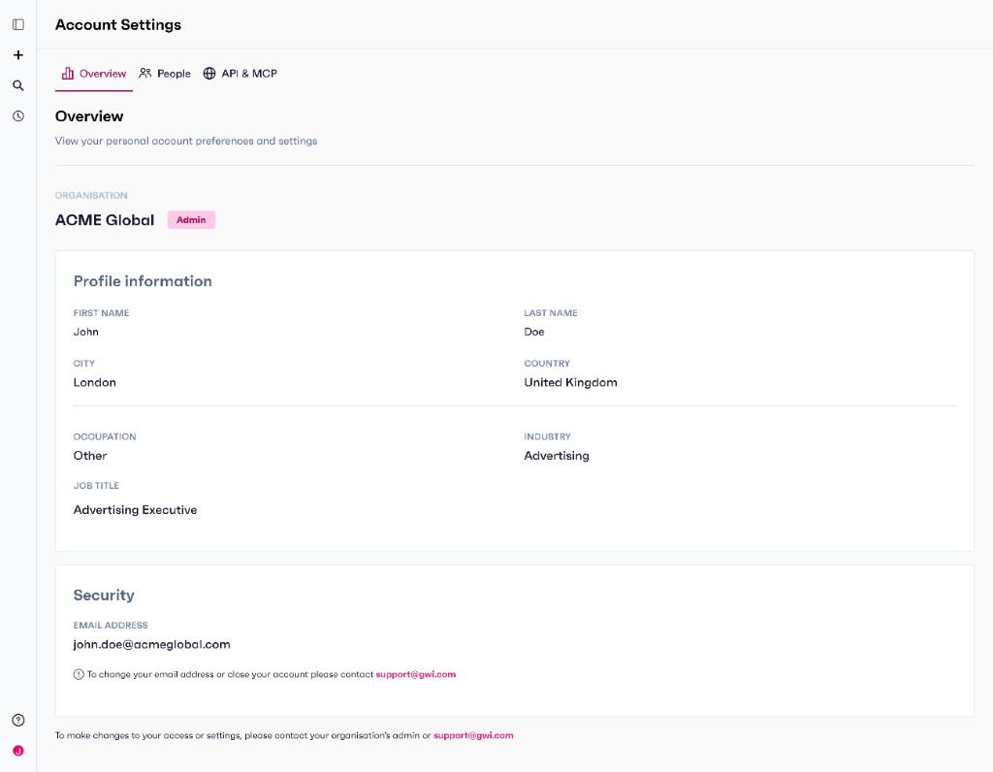Click the plus icon in sidebar
The image size is (993, 772).
18,55
